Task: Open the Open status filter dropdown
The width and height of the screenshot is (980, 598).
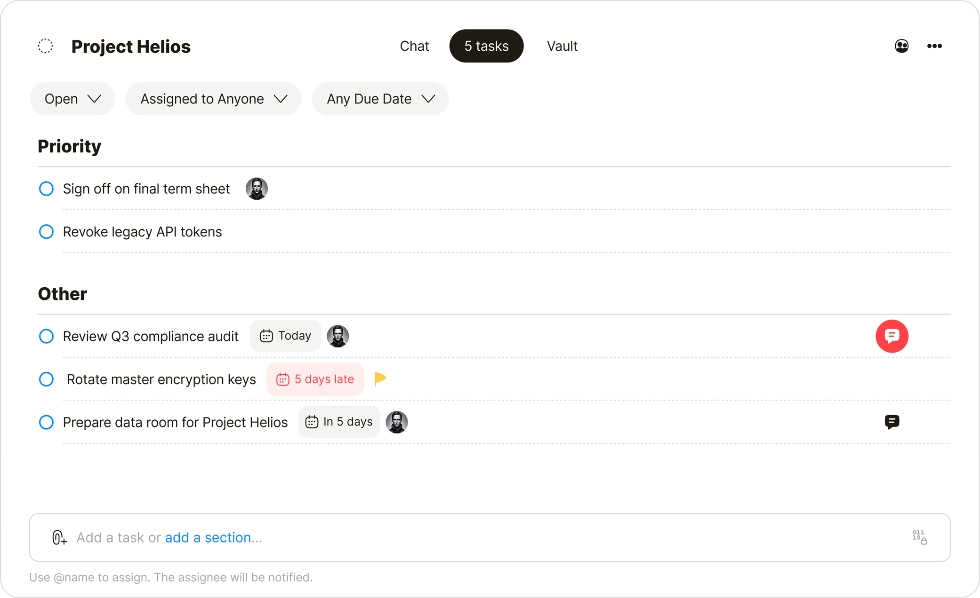Action: [x=72, y=99]
